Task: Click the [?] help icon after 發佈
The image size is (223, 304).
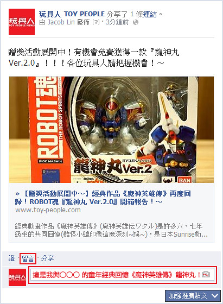Action: pos(96,22)
